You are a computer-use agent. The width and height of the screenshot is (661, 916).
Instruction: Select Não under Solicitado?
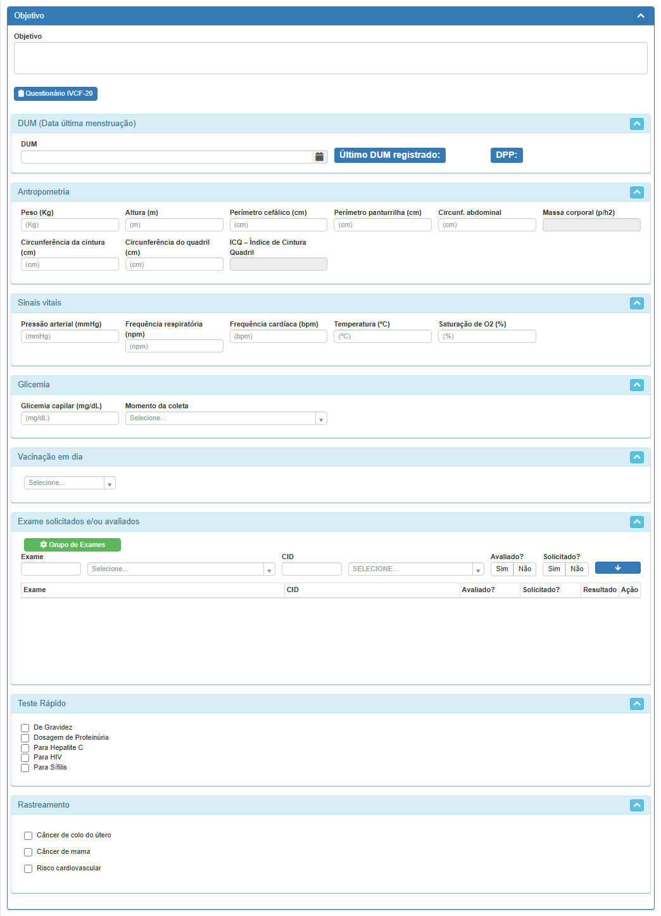click(577, 569)
